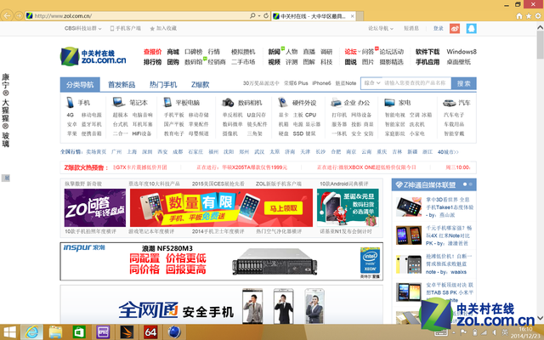Image resolution: width=544 pixels, height=340 pixels.
Task: Click the QQ penguin icon in top bar
Action: point(471,28)
